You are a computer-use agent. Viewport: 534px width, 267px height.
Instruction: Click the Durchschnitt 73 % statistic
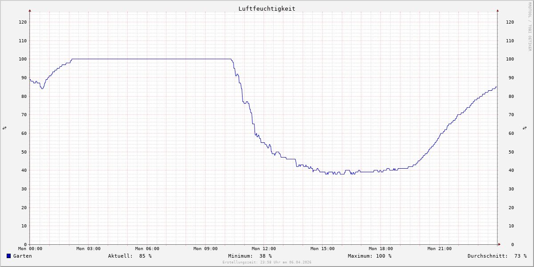(497, 256)
